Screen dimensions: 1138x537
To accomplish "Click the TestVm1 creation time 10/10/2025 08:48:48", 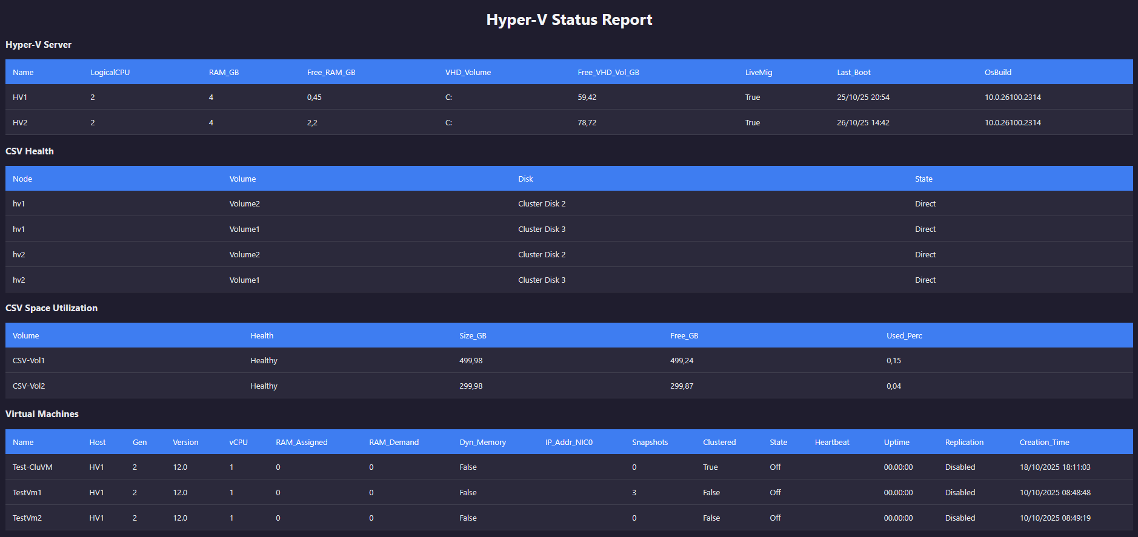I will click(1055, 493).
